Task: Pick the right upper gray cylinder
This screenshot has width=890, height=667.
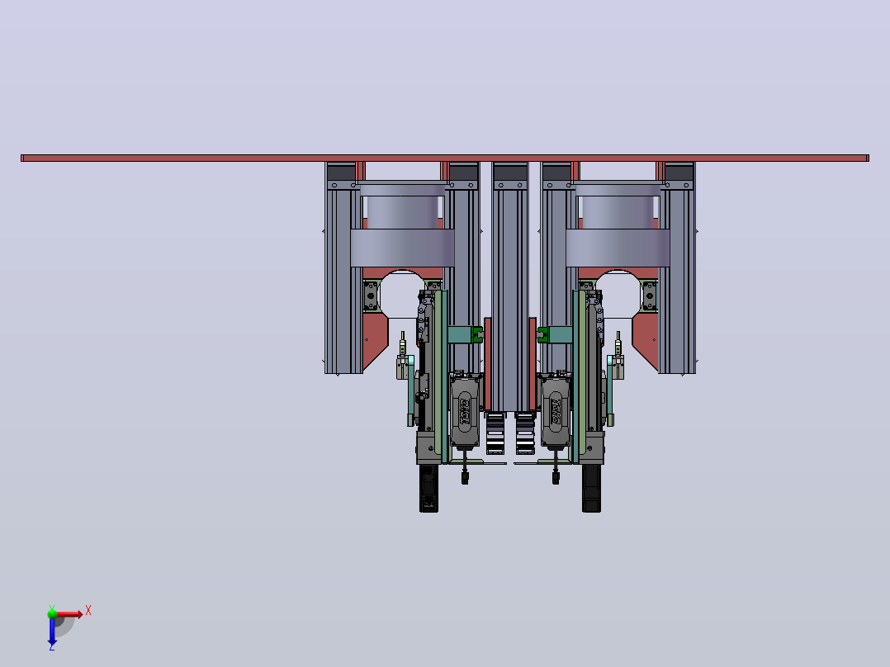Action: point(618,212)
